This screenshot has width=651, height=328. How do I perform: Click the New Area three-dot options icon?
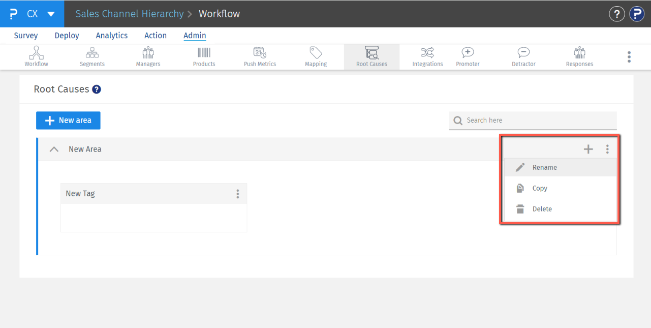[x=607, y=149]
